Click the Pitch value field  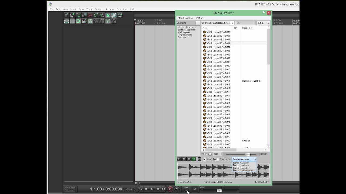[217, 154]
